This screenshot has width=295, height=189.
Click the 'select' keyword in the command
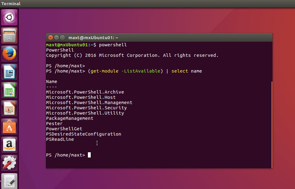(x=180, y=71)
